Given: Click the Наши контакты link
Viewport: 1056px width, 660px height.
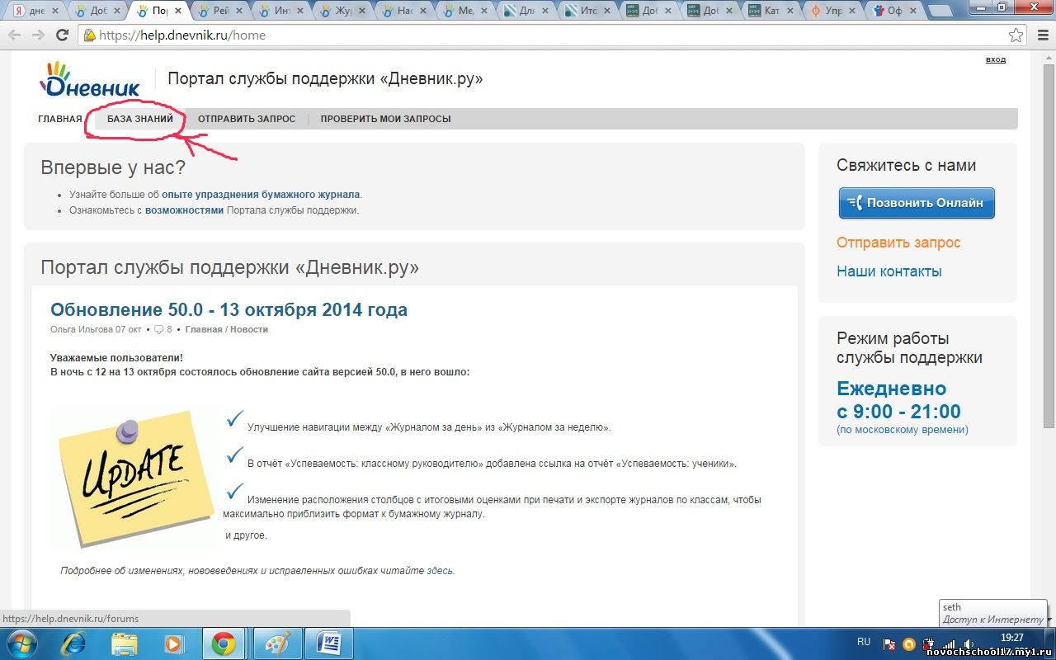Looking at the screenshot, I should (x=889, y=271).
